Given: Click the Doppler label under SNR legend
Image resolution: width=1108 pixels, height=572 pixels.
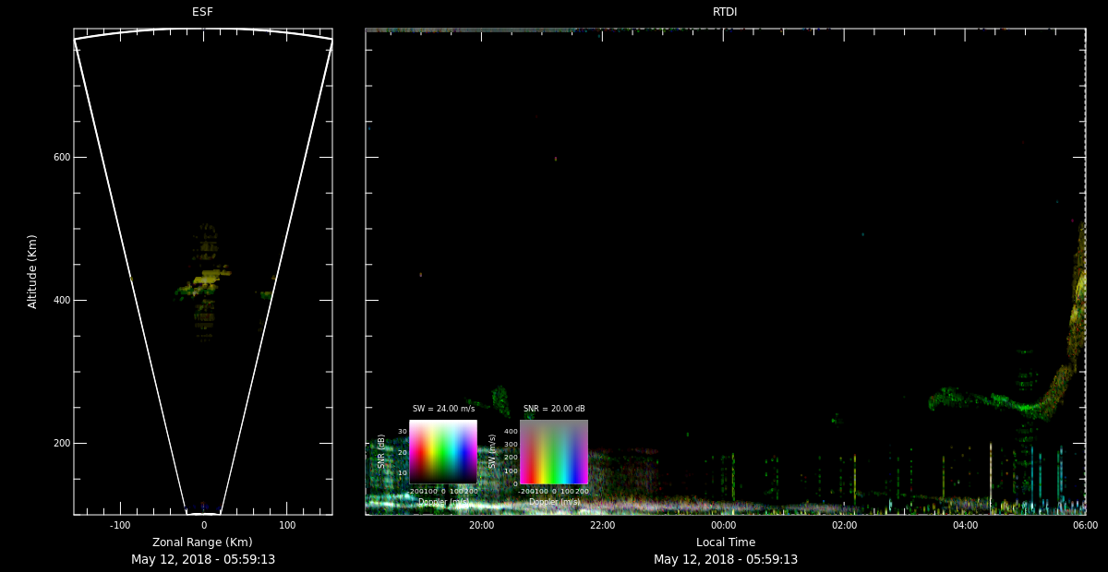Looking at the screenshot, I should [443, 502].
